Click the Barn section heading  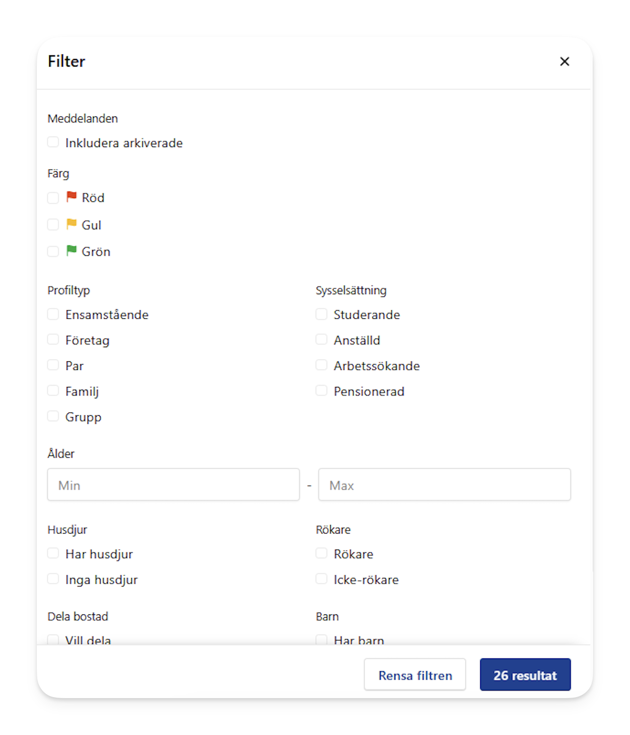pyautogui.click(x=327, y=616)
